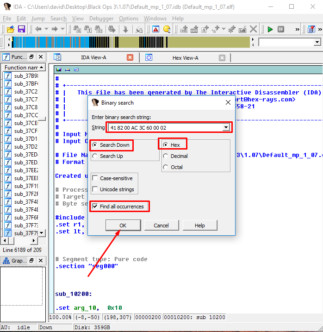323x332 pixels.
Task: Float the Functions panel window
Action: [31, 57]
